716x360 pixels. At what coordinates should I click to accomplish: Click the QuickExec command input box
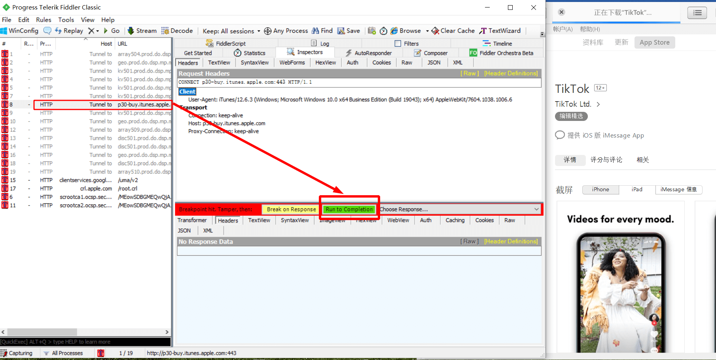coord(85,342)
